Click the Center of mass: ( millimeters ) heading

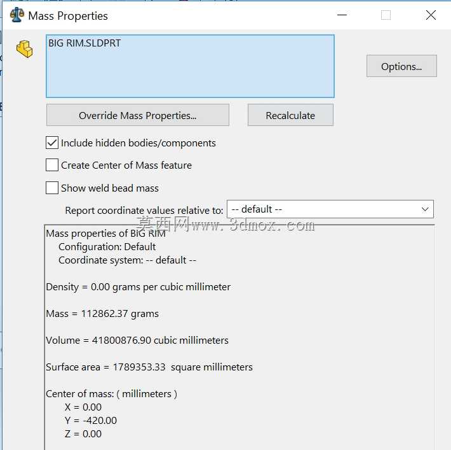pos(112,394)
